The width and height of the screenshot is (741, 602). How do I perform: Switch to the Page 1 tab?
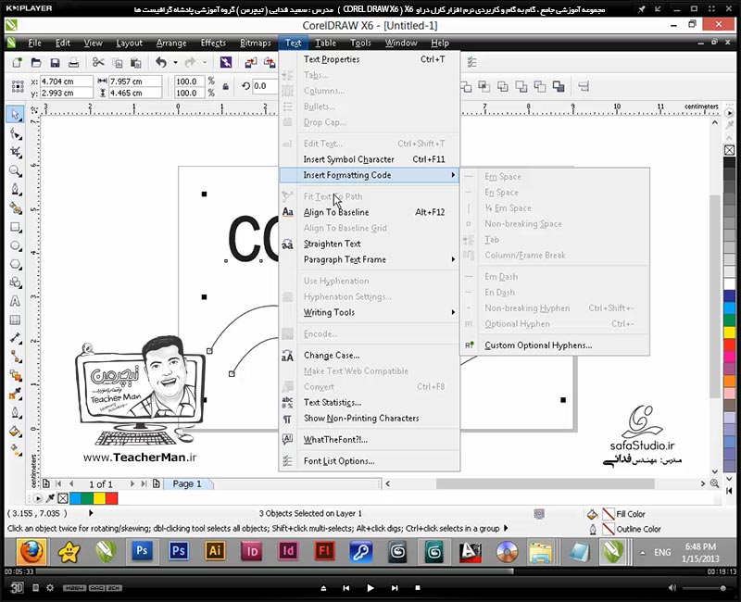click(187, 483)
